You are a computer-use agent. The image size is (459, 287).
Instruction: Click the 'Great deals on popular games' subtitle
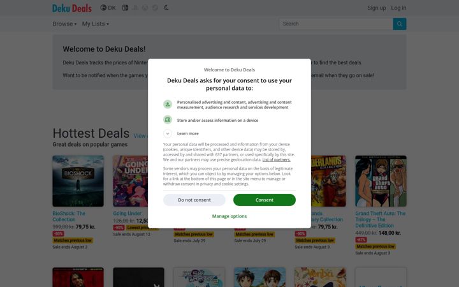click(90, 144)
